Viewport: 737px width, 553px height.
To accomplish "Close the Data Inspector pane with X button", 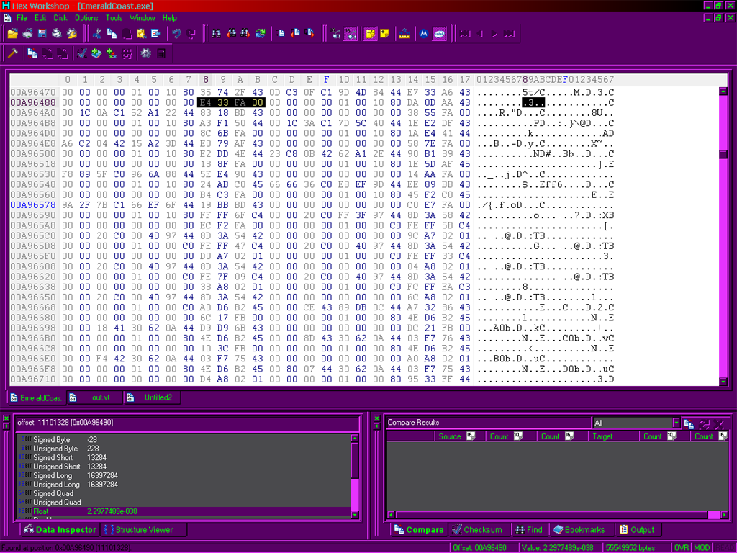I will (6, 418).
